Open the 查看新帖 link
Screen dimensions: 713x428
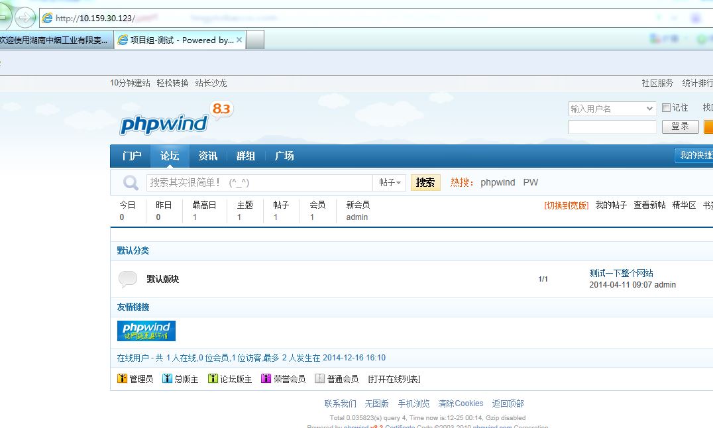coord(650,205)
